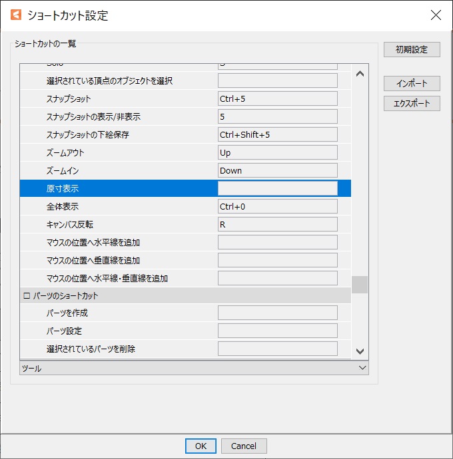Viewport: 453px width, 459px height.
Task: Click the 全体表示 shortcut field showing Ctrl+0
Action: (x=277, y=206)
